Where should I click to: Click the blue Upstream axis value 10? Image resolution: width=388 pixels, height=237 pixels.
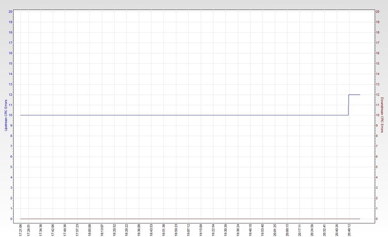(x=10, y=115)
